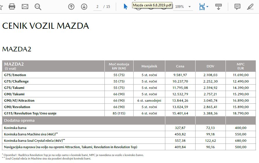259x163 pixels.
Task: Send file by email envelope icon
Action: coord(25,7)
